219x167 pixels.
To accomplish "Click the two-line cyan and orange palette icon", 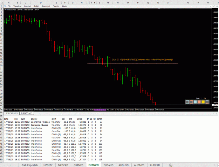I will coord(207,102).
